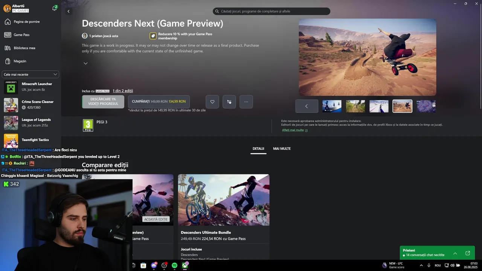Open Xbox app in the taskbar
The height and width of the screenshot is (271, 482).
[x=185, y=265]
